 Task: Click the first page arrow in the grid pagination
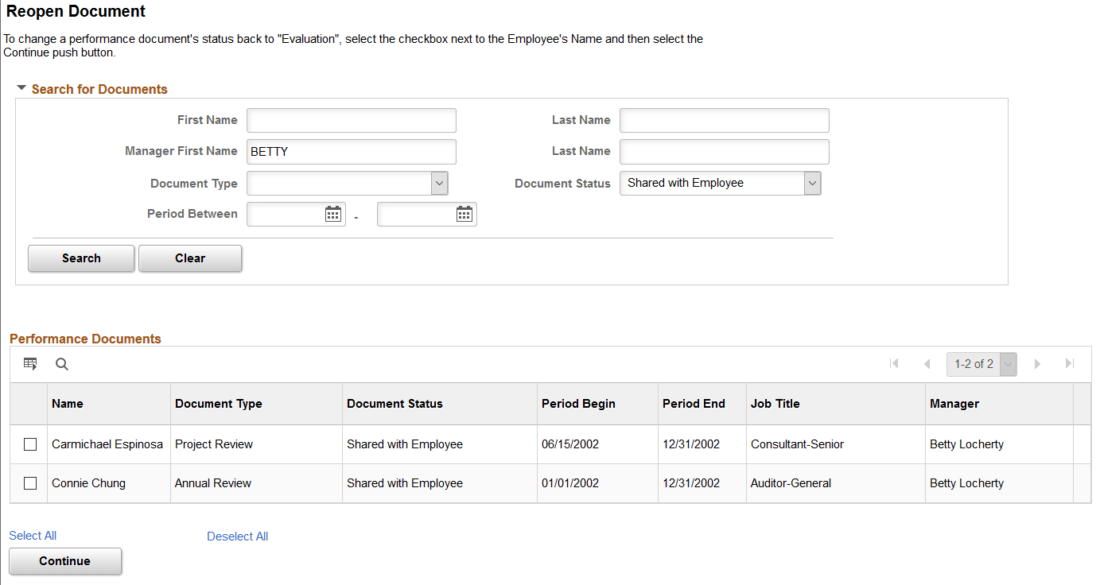[x=894, y=363]
